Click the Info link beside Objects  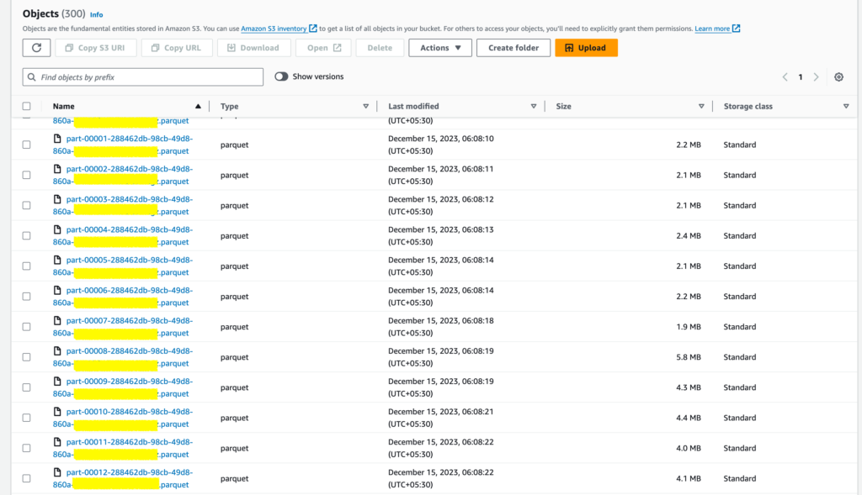(96, 15)
